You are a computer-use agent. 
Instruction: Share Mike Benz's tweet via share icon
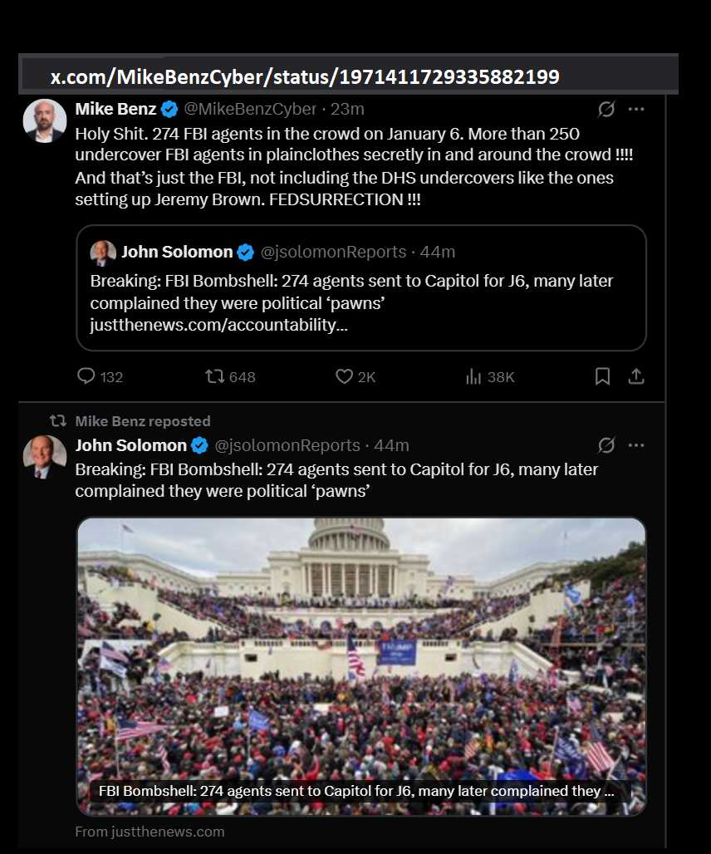pos(636,376)
